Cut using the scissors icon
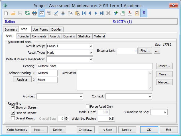The width and height of the screenshot is (181, 136). 63,13
